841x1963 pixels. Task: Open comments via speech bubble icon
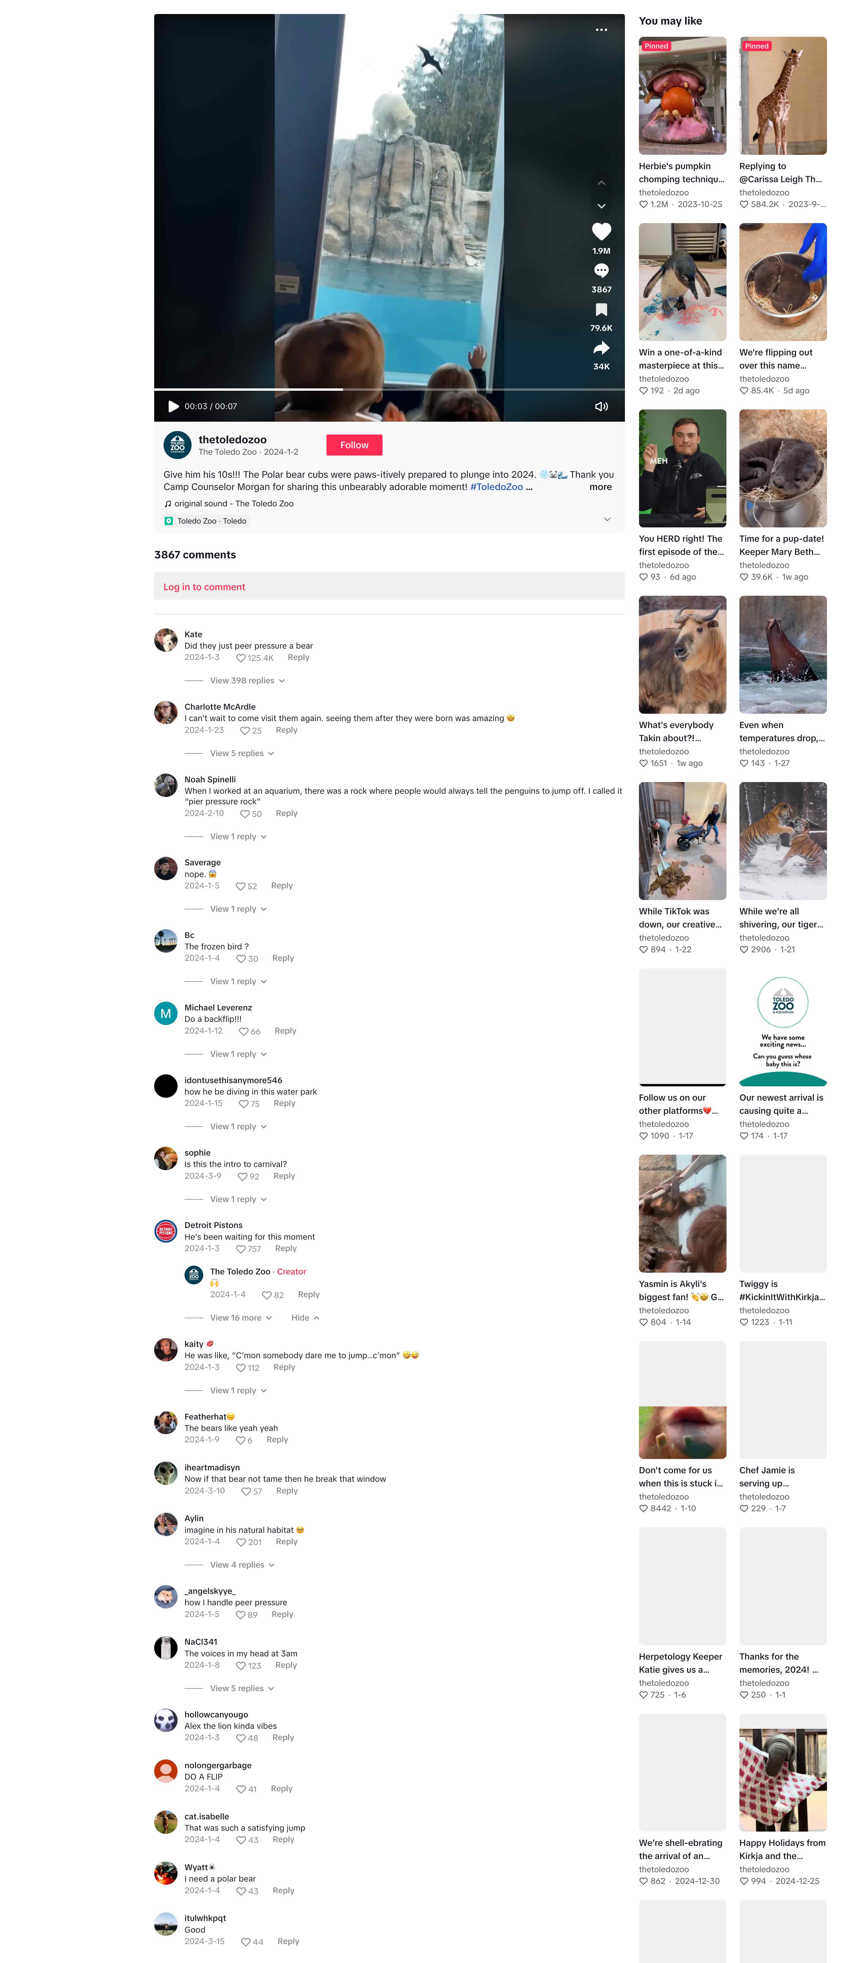click(x=601, y=270)
